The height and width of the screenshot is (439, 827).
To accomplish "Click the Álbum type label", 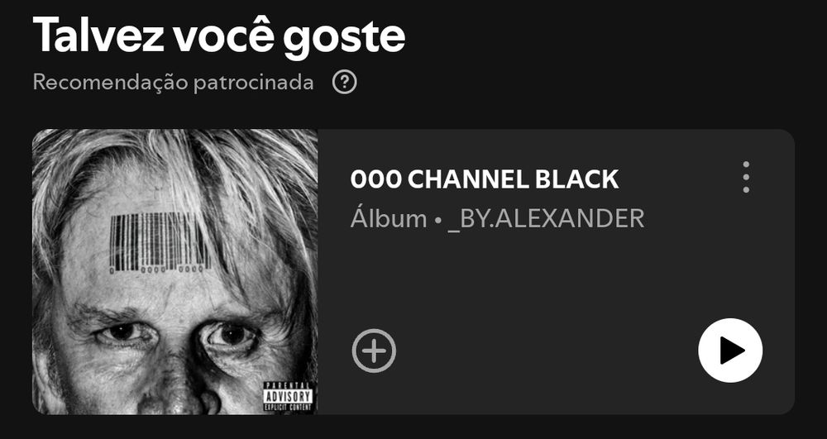I will [x=389, y=219].
